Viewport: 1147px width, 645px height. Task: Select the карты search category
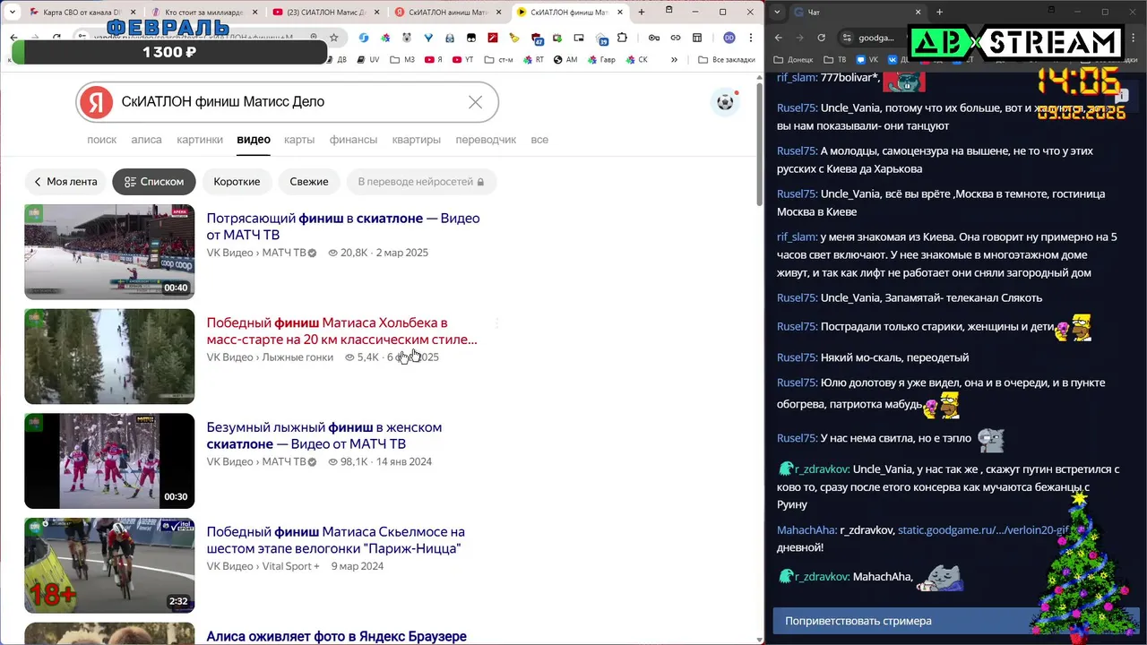coord(299,140)
